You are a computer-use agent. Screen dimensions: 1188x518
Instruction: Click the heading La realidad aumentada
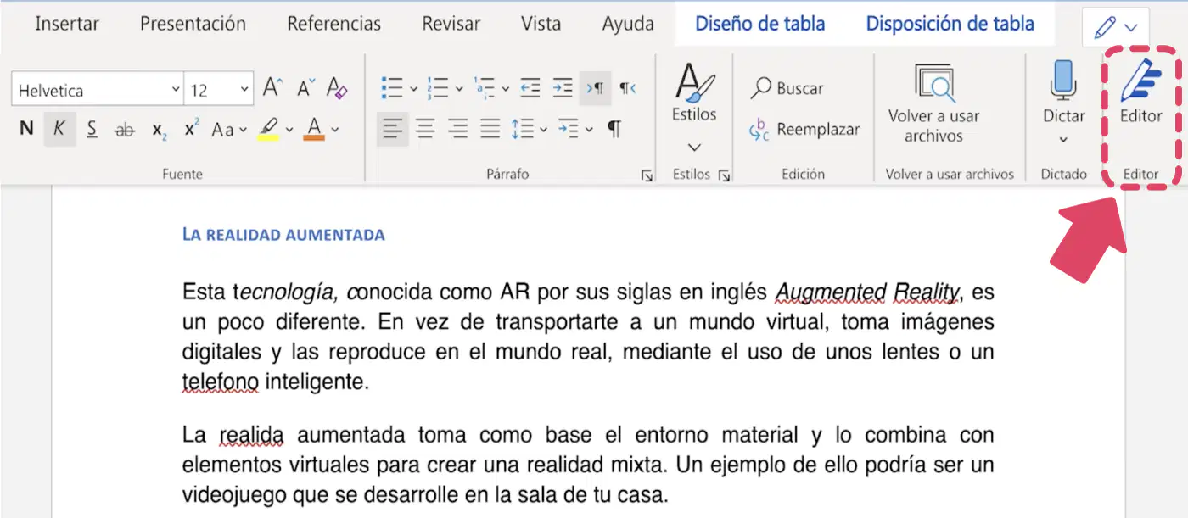pos(283,234)
